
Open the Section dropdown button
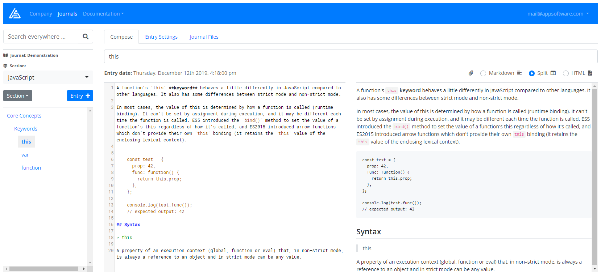[x=18, y=96]
